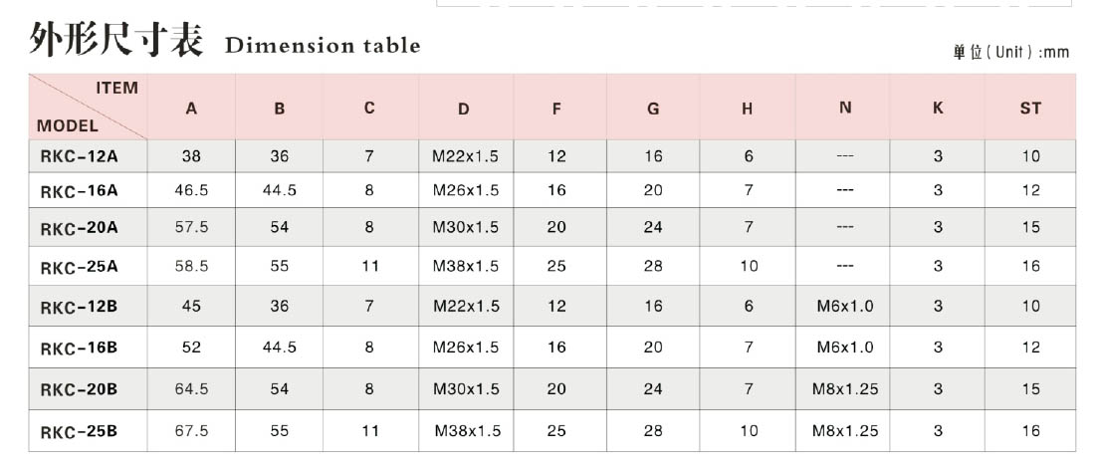The width and height of the screenshot is (1098, 467).
Task: Select the ST column header
Action: click(1030, 109)
